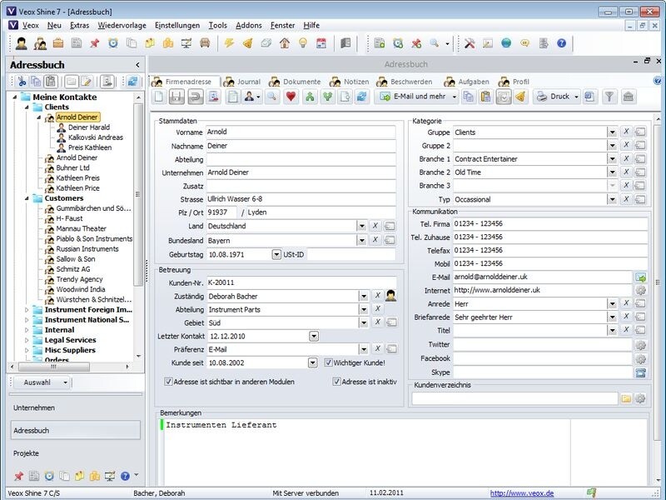The image size is (666, 500).
Task: Open the Land dropdown list
Action: pyautogui.click(x=362, y=226)
